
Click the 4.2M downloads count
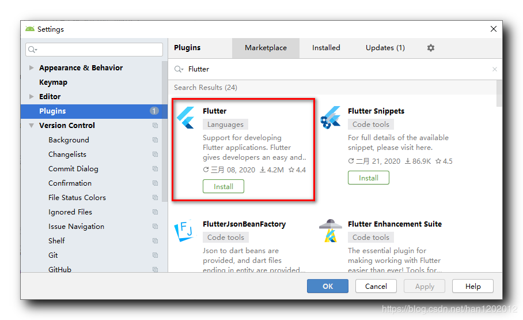[x=272, y=170]
